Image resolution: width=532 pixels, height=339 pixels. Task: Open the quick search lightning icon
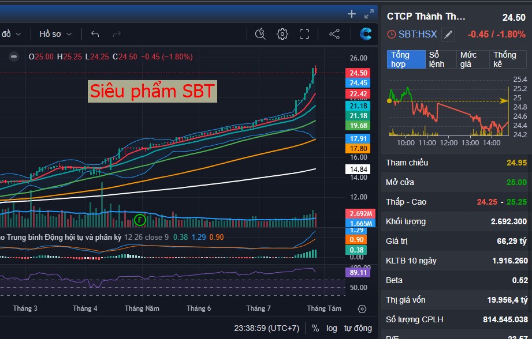(x=261, y=34)
